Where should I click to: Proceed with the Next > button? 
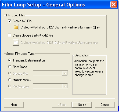coord(82,105)
